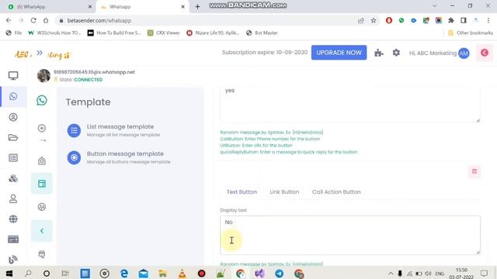
Task: Click the Display text field containing No
Action: [350, 236]
